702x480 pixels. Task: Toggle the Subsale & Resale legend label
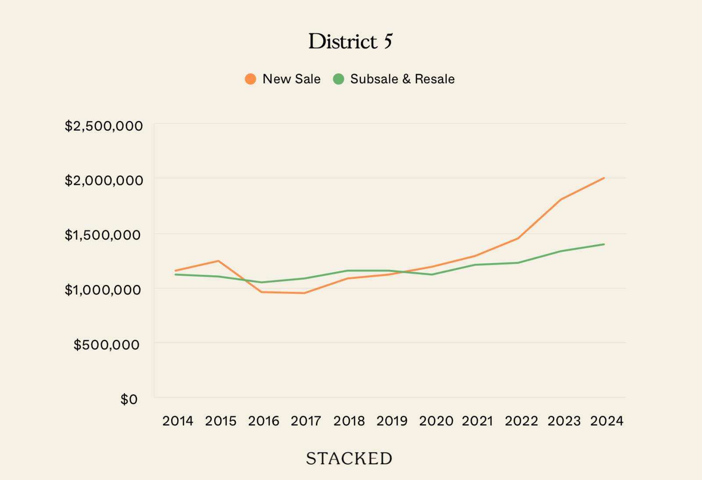(x=402, y=79)
